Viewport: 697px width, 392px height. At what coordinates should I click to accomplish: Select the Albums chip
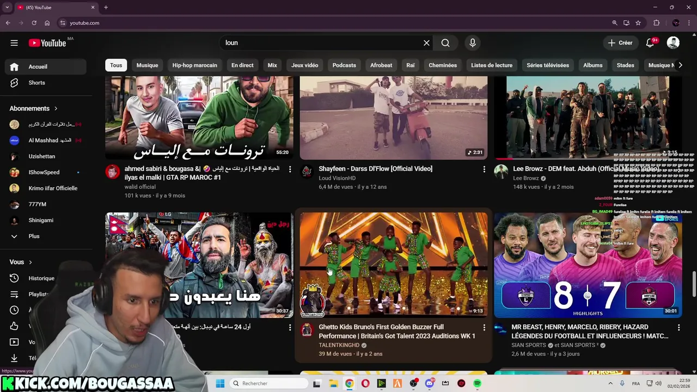tap(593, 65)
